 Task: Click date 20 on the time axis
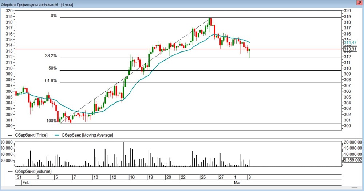tap(169, 177)
